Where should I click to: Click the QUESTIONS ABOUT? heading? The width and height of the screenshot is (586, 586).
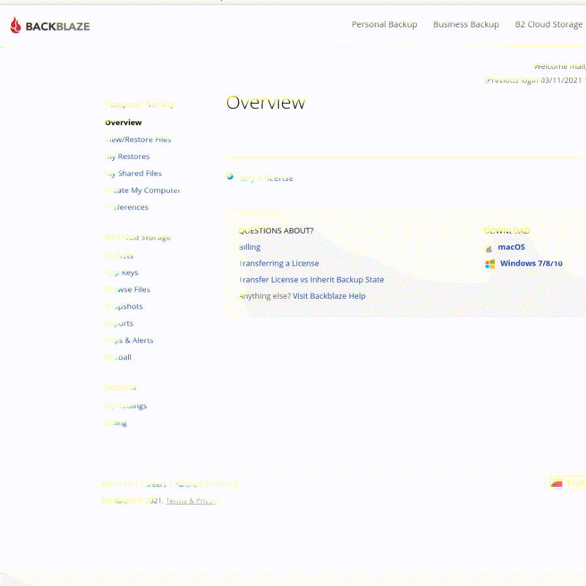point(276,231)
